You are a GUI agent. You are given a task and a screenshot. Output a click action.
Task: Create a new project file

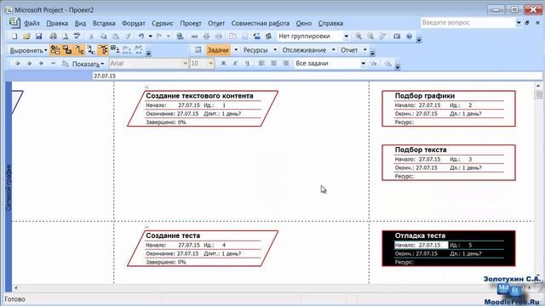(x=14, y=36)
